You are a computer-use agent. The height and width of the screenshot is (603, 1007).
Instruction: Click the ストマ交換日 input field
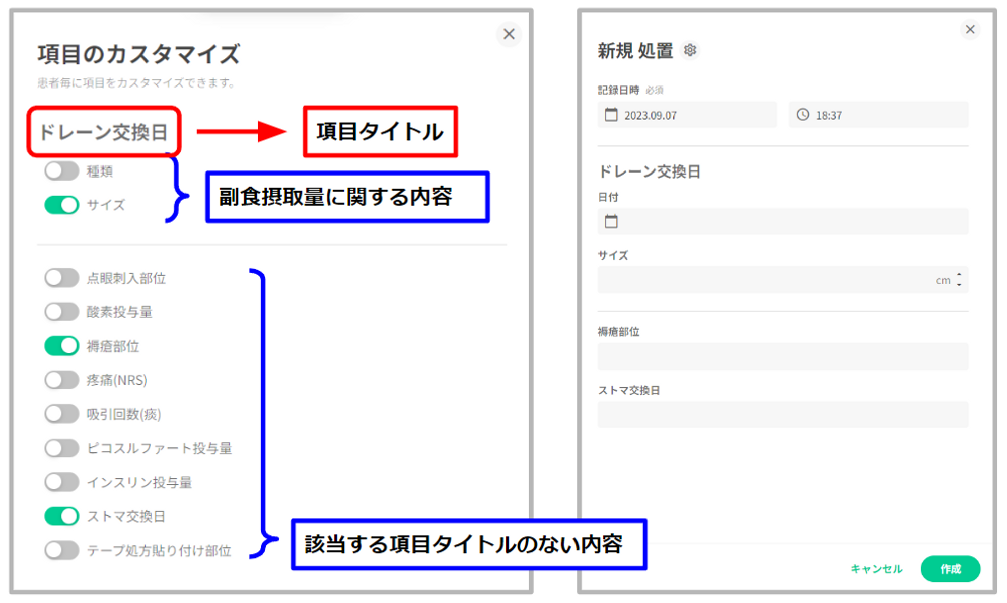point(782,415)
